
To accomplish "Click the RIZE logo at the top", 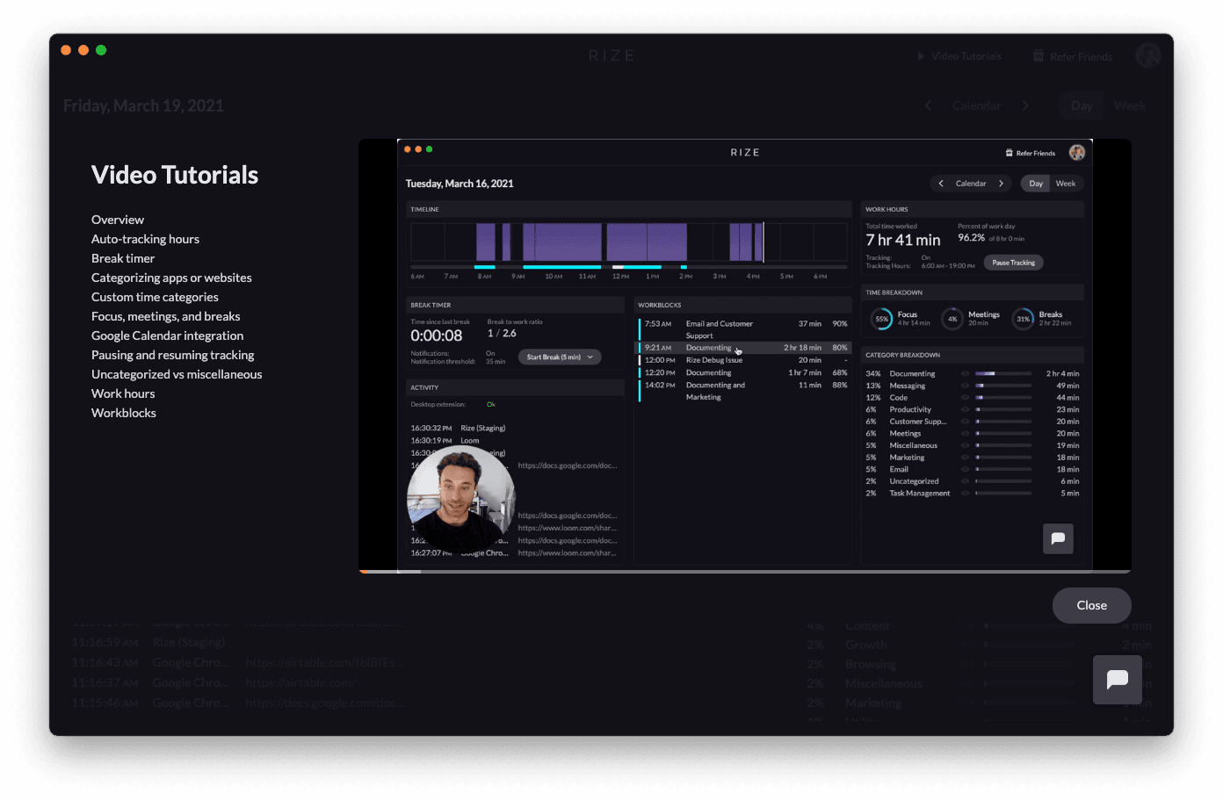I will pos(611,54).
